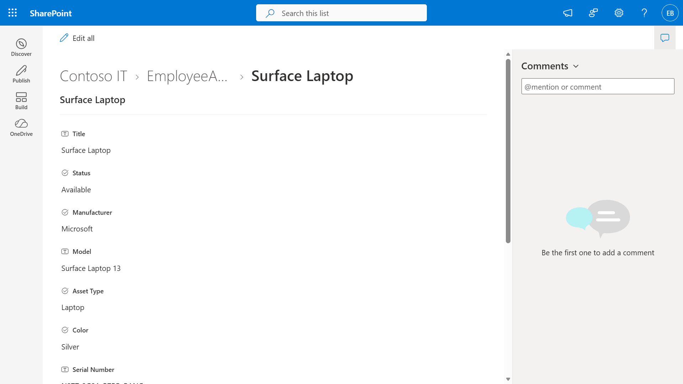Go to the EmployeeA... breadcrumb list
The image size is (683, 384).
pyautogui.click(x=187, y=76)
